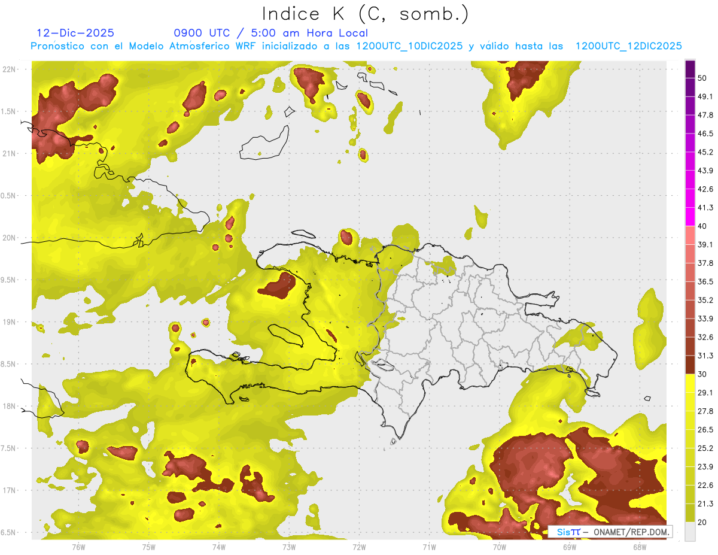The image size is (718, 555).
Task: Click the colorbar value "45.2"
Action: pyautogui.click(x=705, y=152)
